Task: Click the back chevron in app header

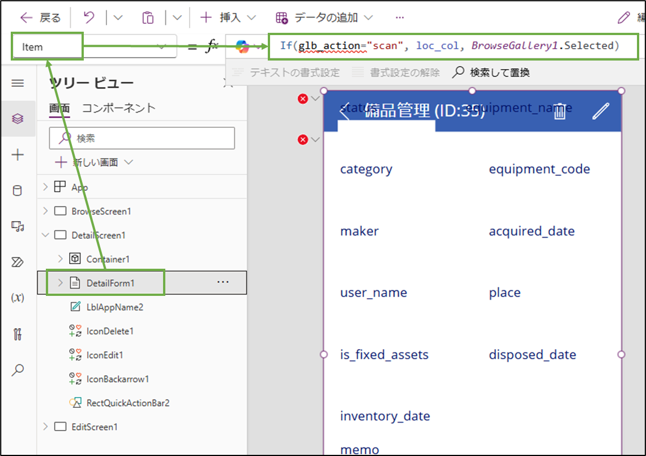Action: point(345,111)
